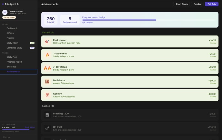Click 'Get your first question right' description
Image resolution: width=222 pixels, height=140 pixels.
coord(67,43)
